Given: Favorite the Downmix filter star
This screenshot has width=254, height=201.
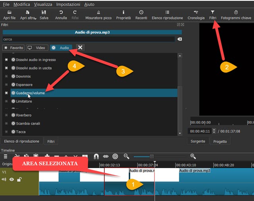Looking at the screenshot, I should [6, 76].
